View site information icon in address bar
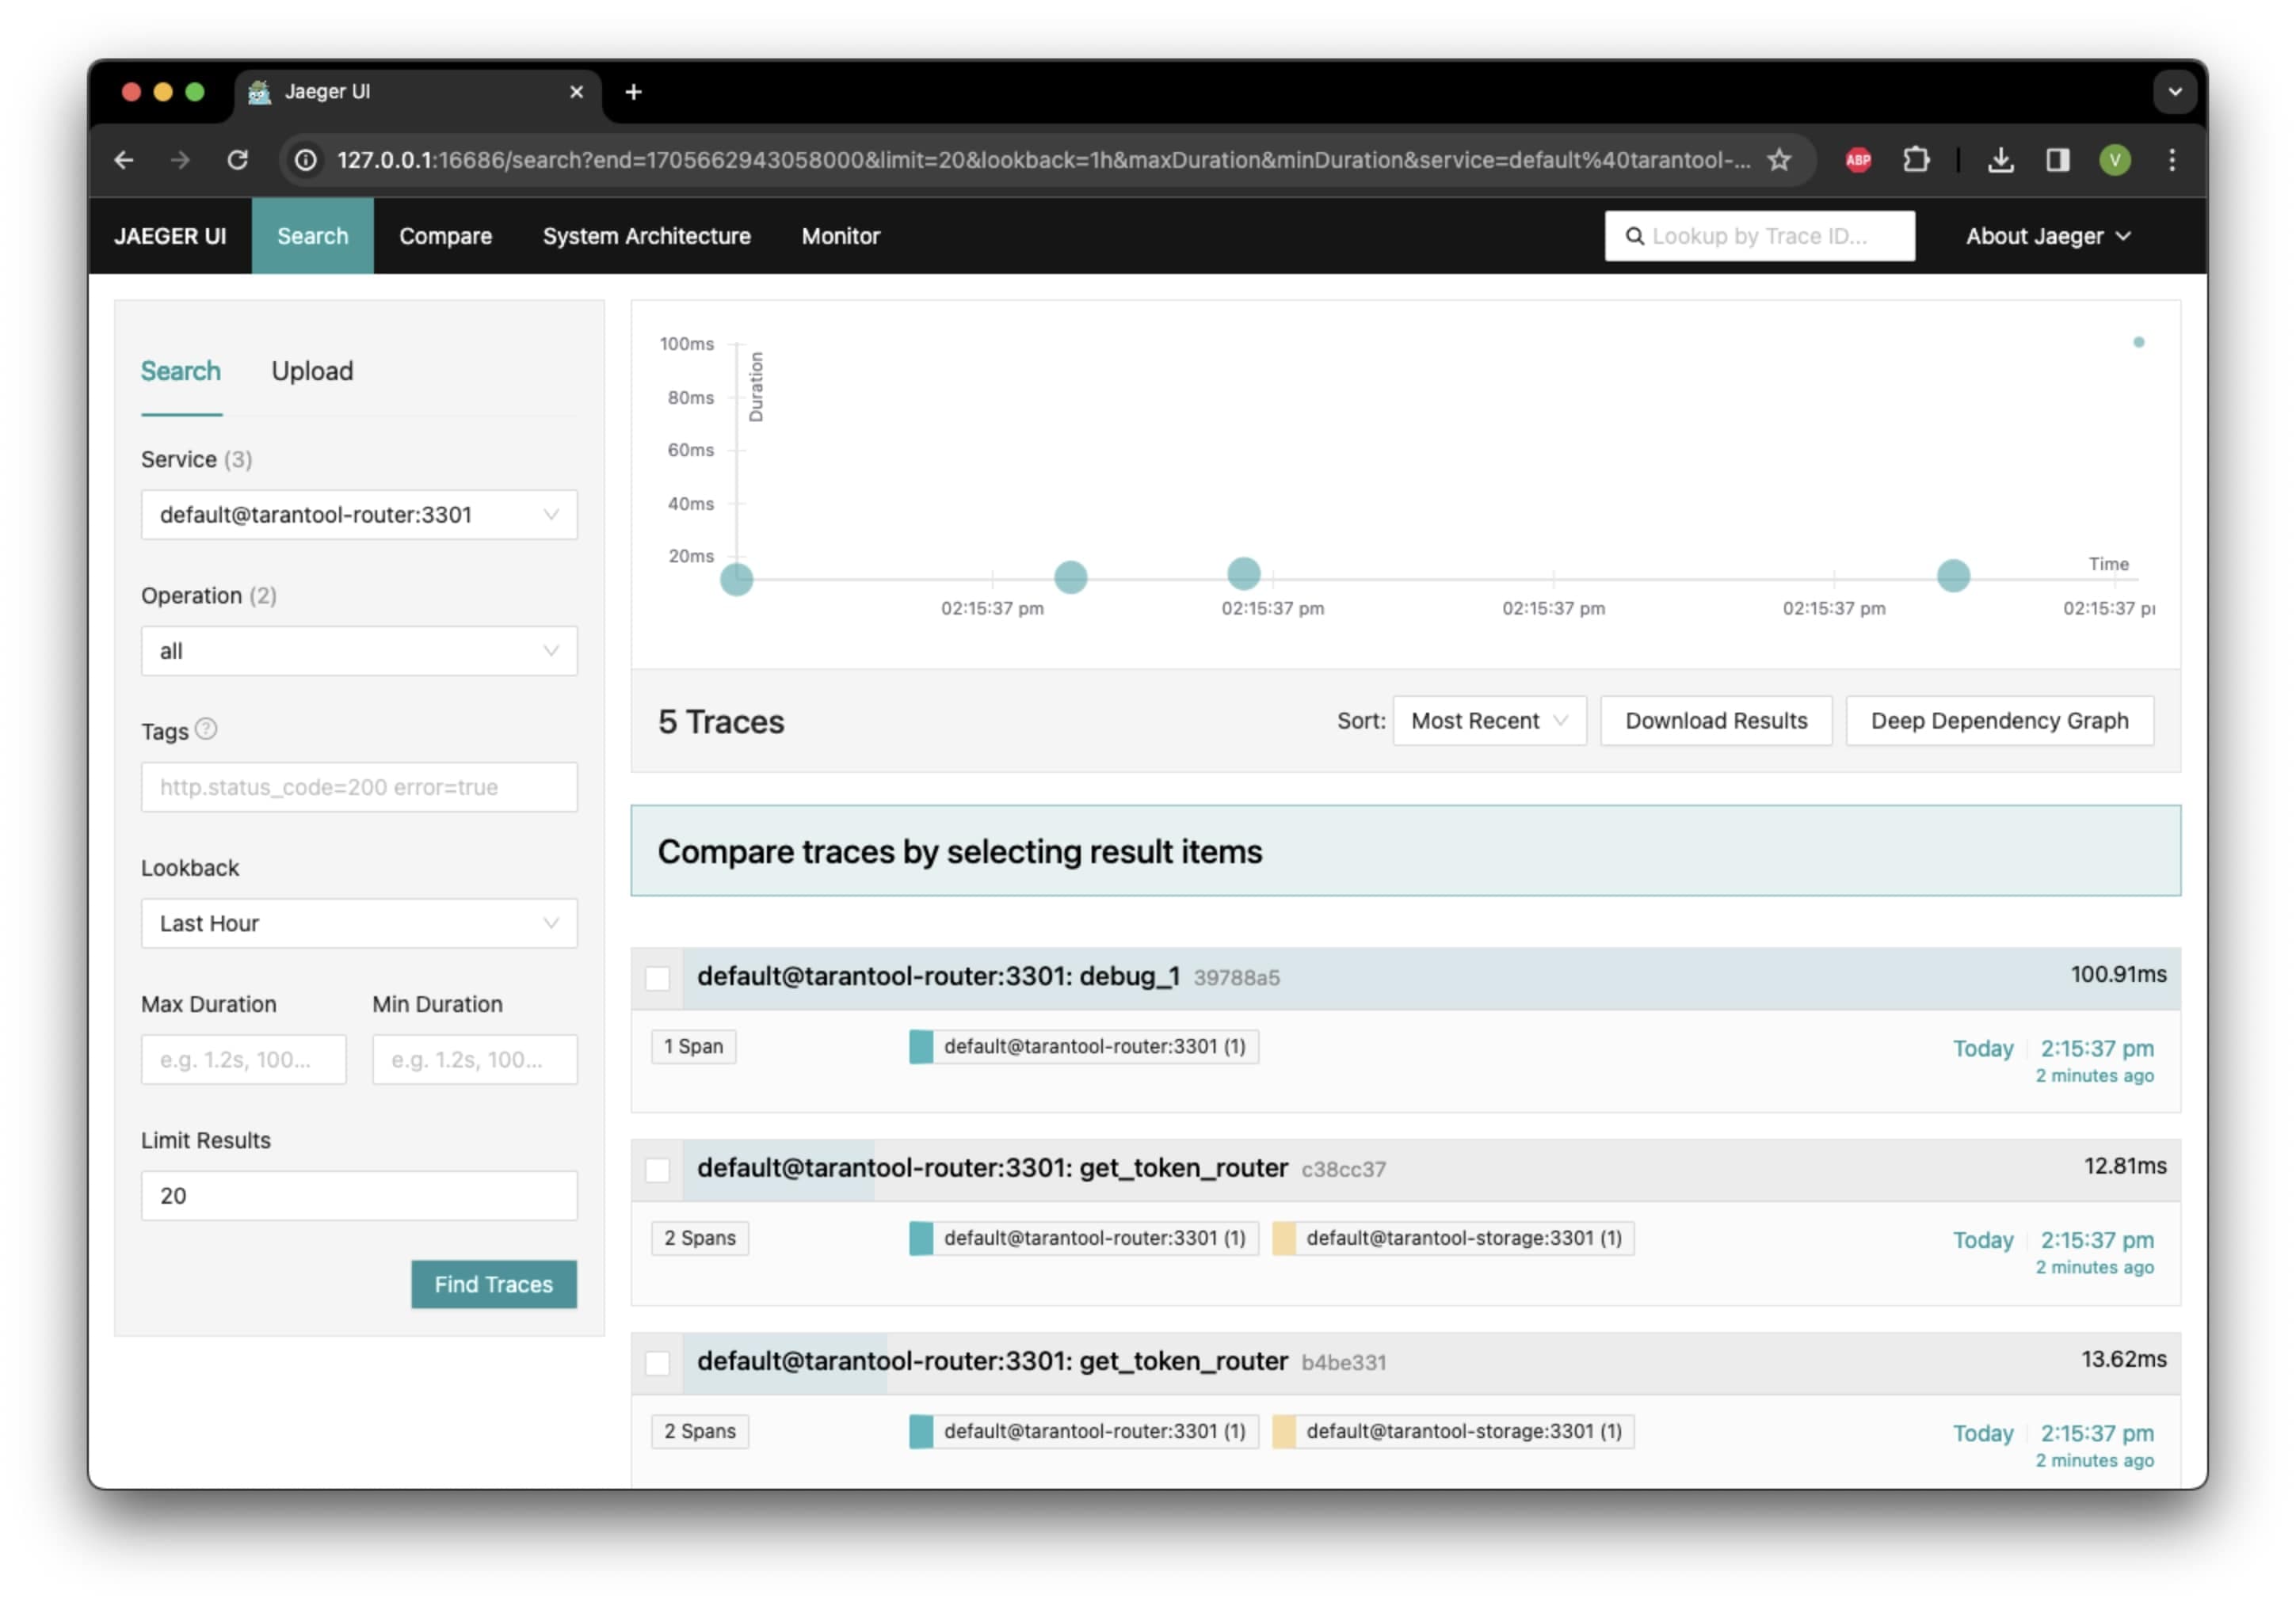 (x=306, y=160)
